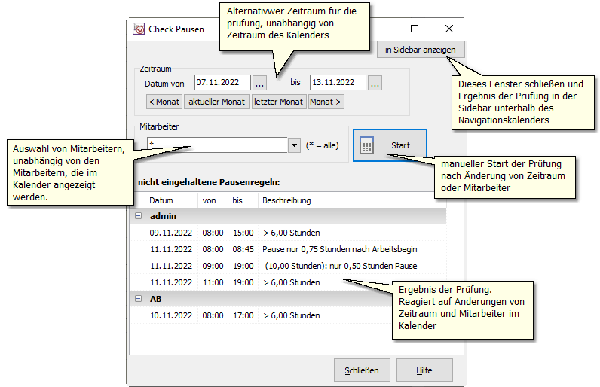Screen dimensions: 600x387
Task: Open date picker for bis date
Action: 375,83
